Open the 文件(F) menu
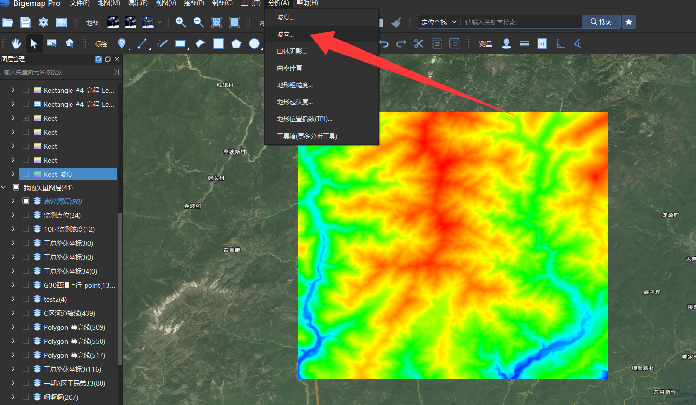Viewport: 696px width, 405px height. point(80,3)
